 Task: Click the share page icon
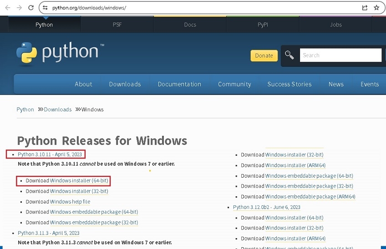coord(365,8)
